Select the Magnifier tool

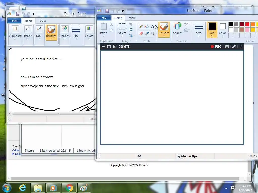[153, 34]
